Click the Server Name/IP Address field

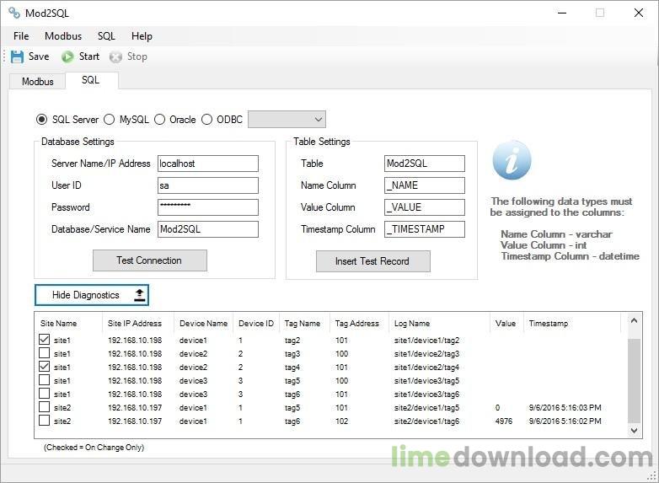click(207, 164)
